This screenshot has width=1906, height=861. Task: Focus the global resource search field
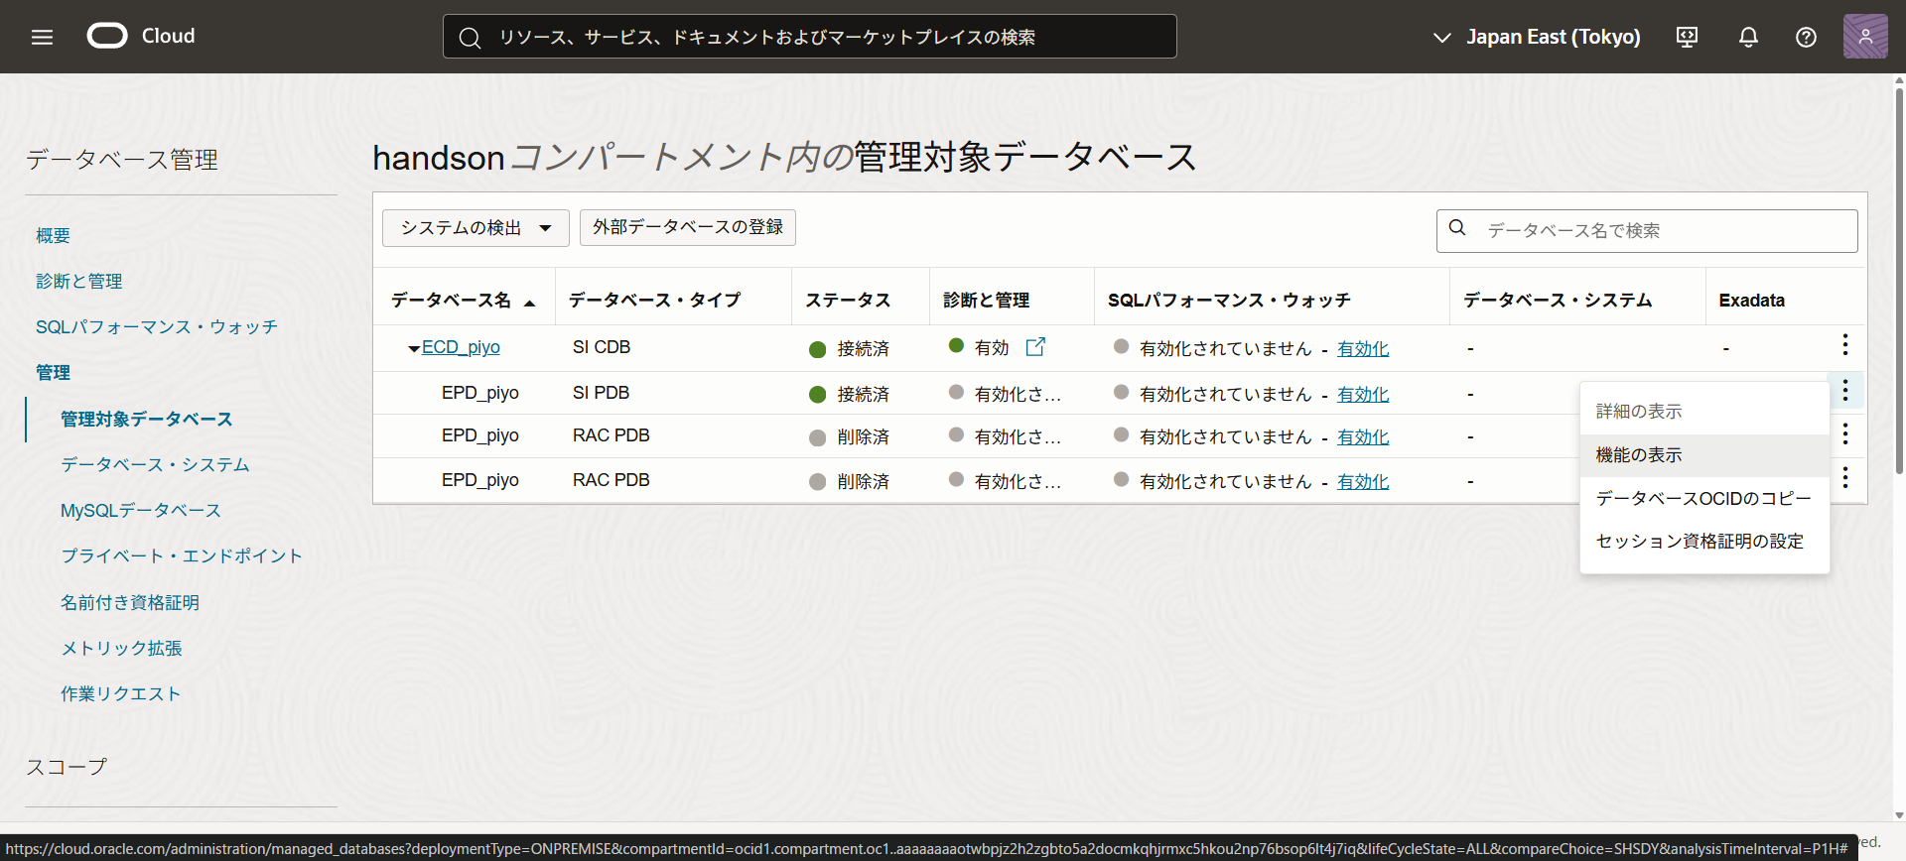point(809,37)
